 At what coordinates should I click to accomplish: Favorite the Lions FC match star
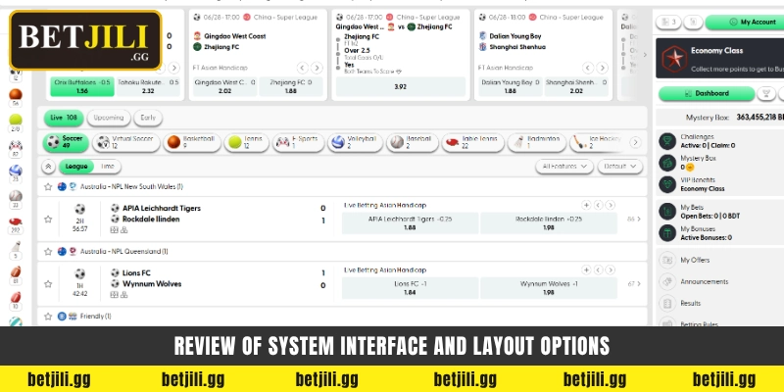coord(48,284)
